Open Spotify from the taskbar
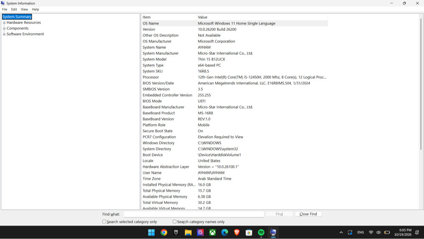Viewport: 424px width, 239px height. point(261,232)
